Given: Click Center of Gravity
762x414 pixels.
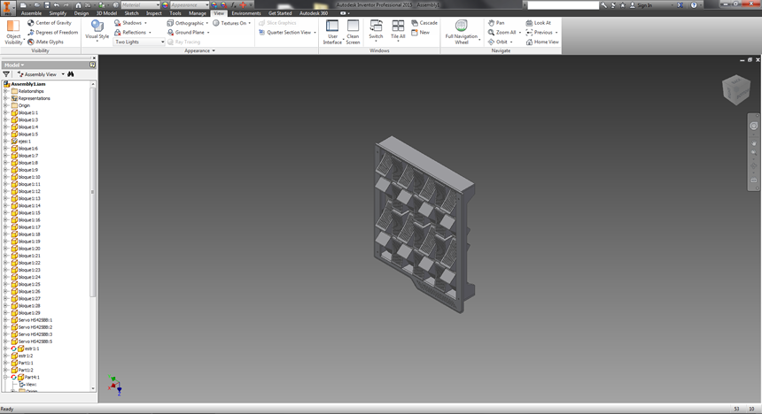Looking at the screenshot, I should (49, 23).
